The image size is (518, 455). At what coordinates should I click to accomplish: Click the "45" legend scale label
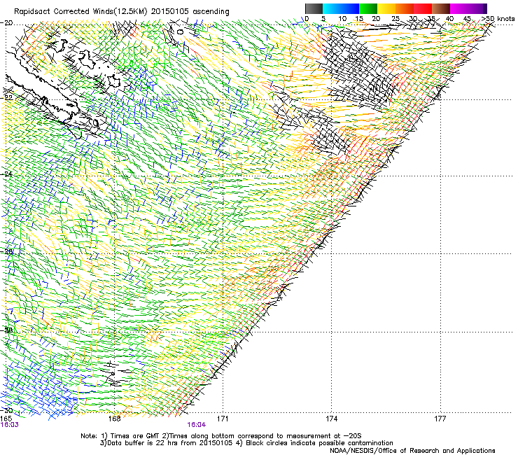pyautogui.click(x=467, y=18)
